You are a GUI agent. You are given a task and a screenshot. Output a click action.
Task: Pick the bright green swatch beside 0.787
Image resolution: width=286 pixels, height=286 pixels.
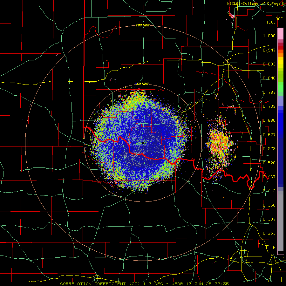coord(281,88)
